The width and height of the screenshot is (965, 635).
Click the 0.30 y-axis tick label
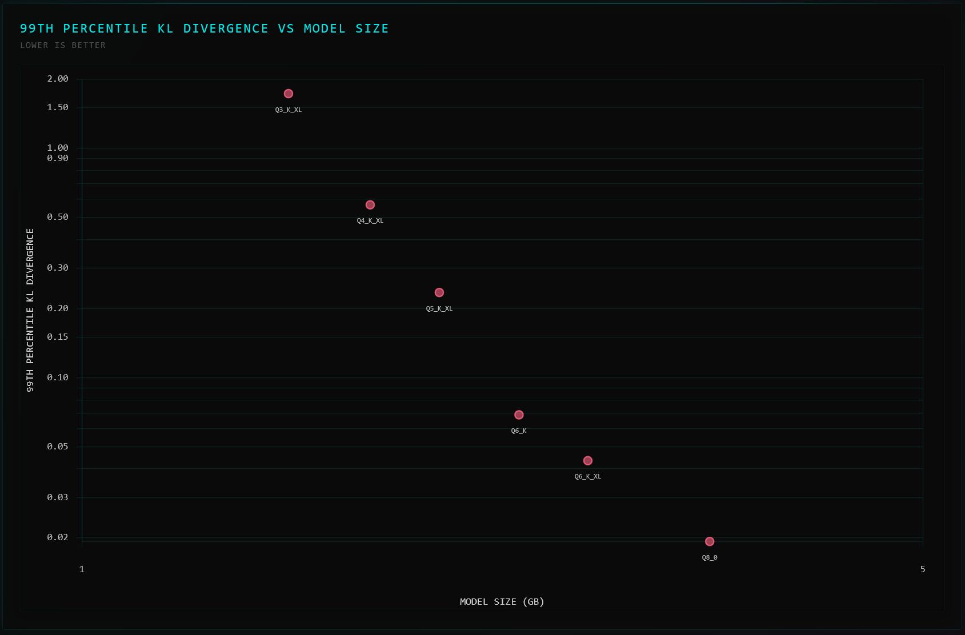pos(58,268)
